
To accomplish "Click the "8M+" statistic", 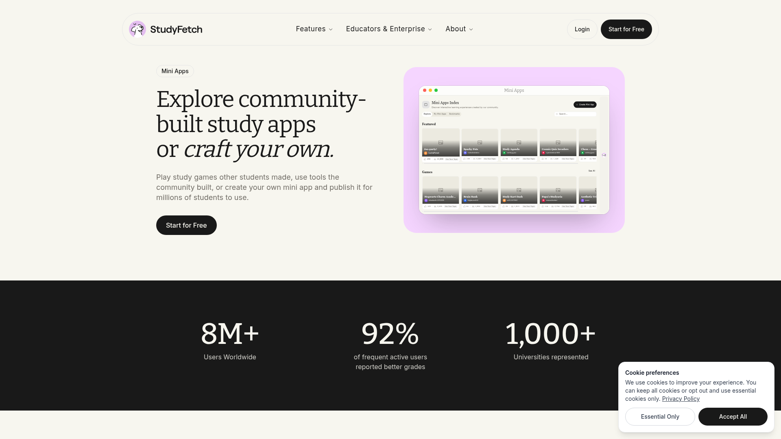I will click(230, 334).
